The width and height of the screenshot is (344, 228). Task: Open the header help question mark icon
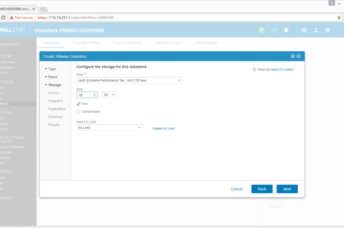pos(327,30)
